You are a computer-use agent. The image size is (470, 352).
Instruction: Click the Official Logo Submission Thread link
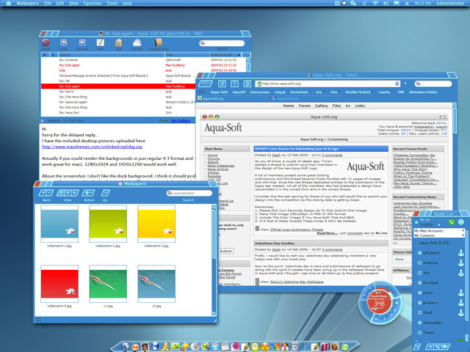[x=297, y=230]
